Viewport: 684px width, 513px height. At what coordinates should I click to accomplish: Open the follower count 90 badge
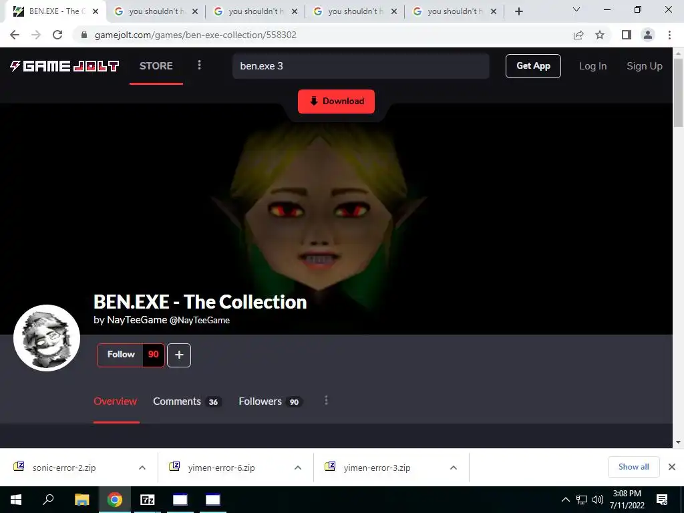tap(154, 355)
